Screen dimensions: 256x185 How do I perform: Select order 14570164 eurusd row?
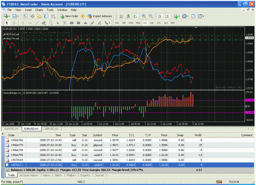pos(129,160)
